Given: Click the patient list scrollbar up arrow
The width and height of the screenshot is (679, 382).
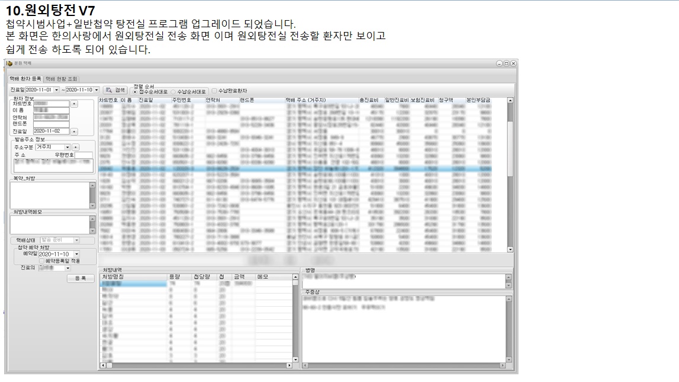Looking at the screenshot, I should (x=510, y=101).
